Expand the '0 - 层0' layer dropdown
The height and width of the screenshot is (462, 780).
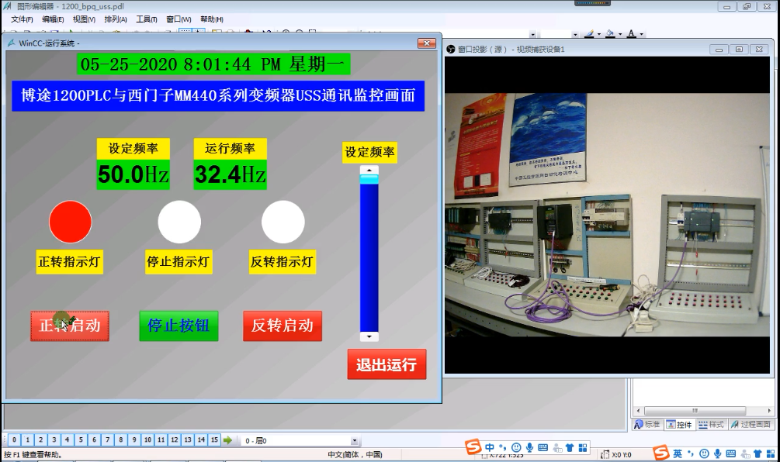coord(355,440)
